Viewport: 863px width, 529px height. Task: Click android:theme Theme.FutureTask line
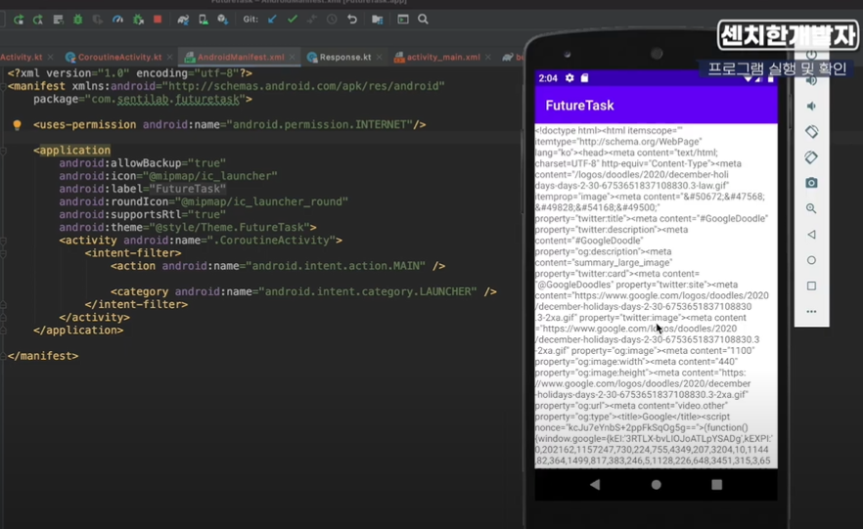[x=188, y=228]
